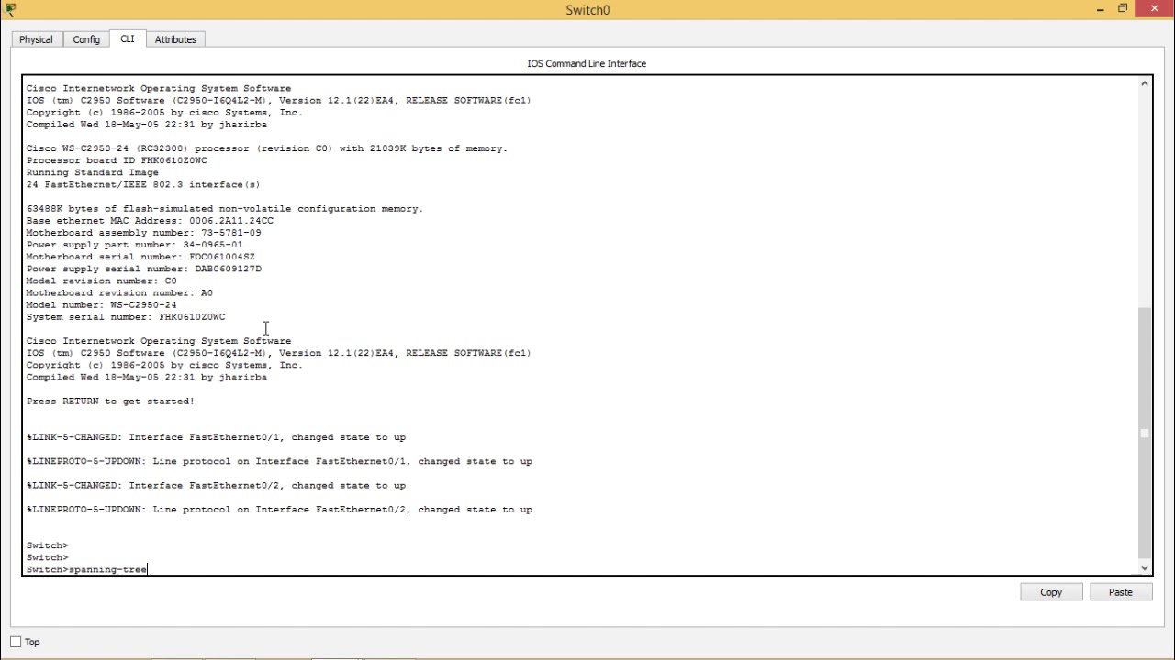Click '63488K bytes of flash-simulated' memory line
This screenshot has width=1175, height=660.
coord(225,208)
